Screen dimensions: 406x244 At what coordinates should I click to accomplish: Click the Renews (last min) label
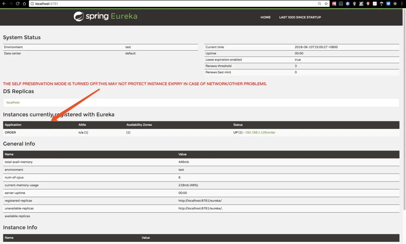(x=218, y=72)
